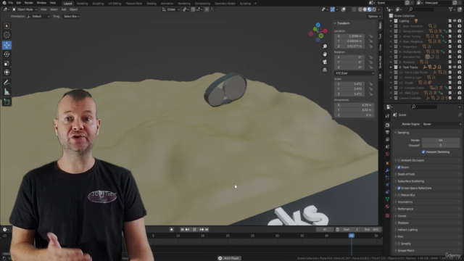Switch to the Modeling workspace tab
This screenshot has width=464, height=261.
(x=82, y=4)
